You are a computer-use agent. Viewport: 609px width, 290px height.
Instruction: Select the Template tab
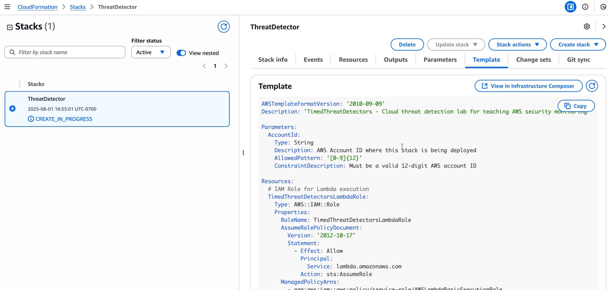(486, 60)
